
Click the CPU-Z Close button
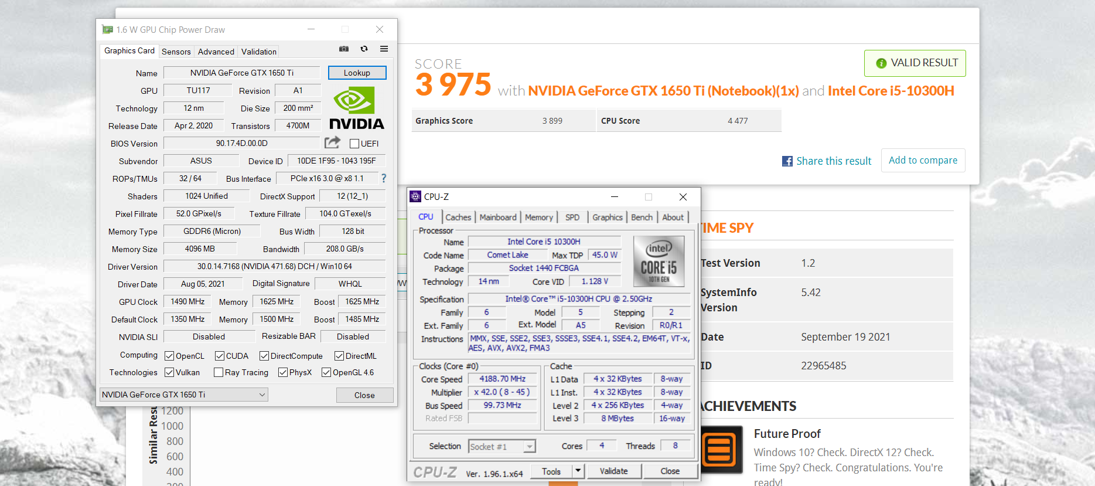(x=670, y=471)
